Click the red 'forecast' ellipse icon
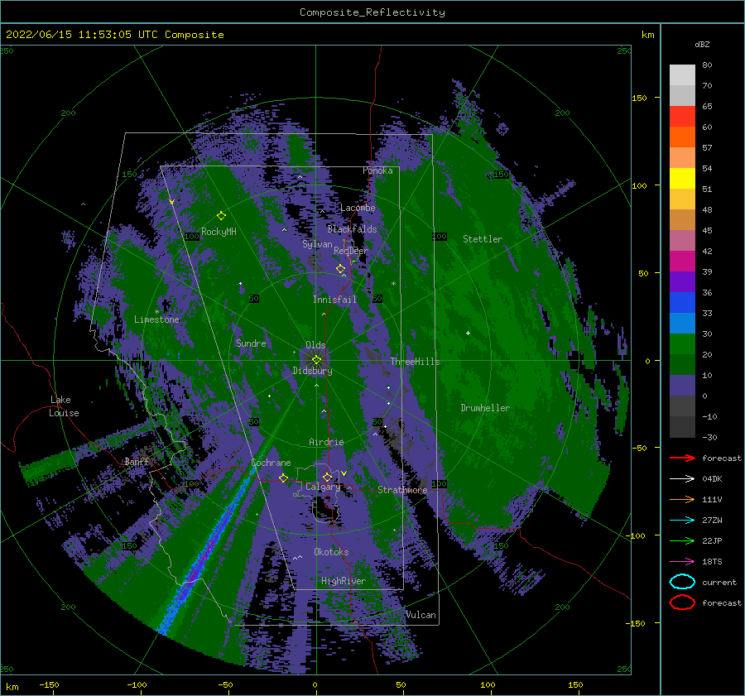Screen dimensions: 745x696 (x=682, y=602)
